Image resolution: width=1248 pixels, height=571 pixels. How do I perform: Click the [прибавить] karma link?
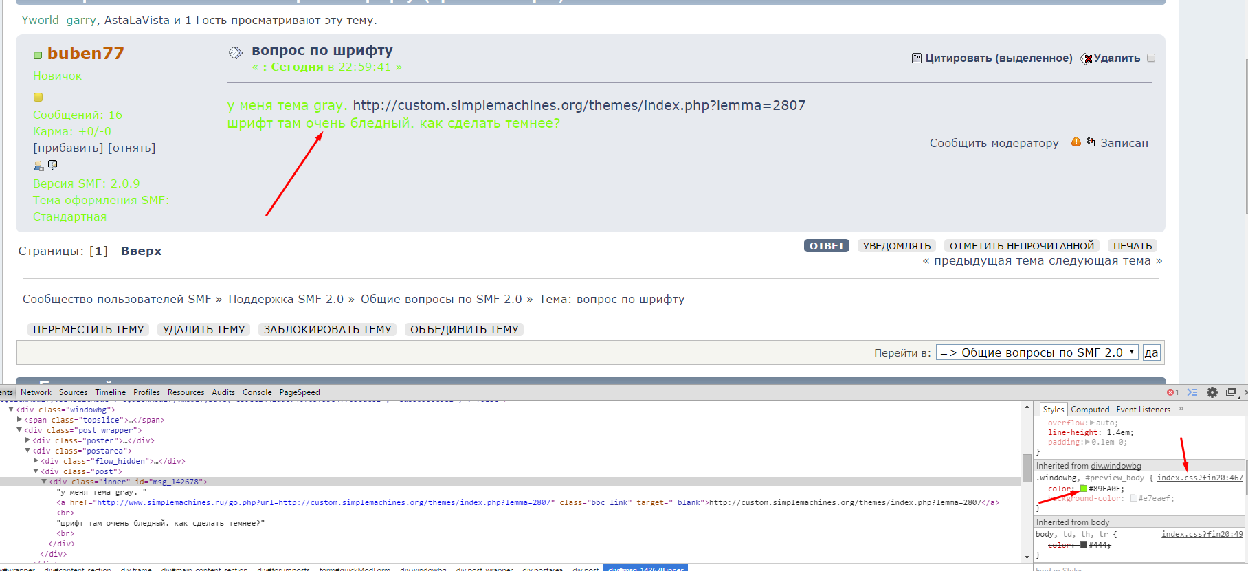pos(68,148)
